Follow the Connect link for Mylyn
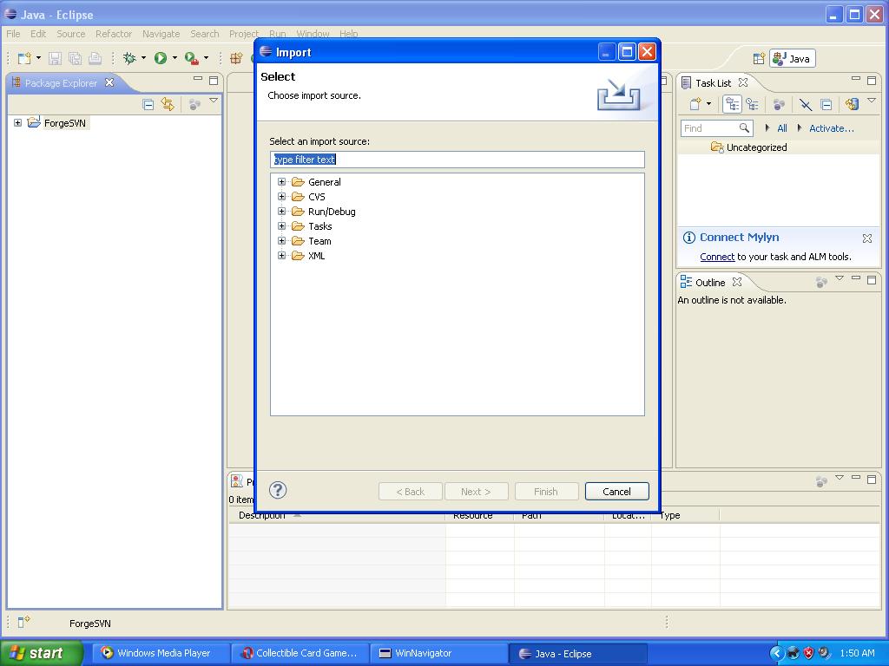The width and height of the screenshot is (889, 666). [x=717, y=257]
